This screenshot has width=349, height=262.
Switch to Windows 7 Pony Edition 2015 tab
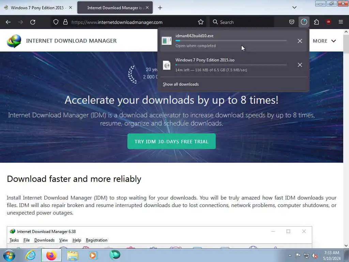(38, 8)
